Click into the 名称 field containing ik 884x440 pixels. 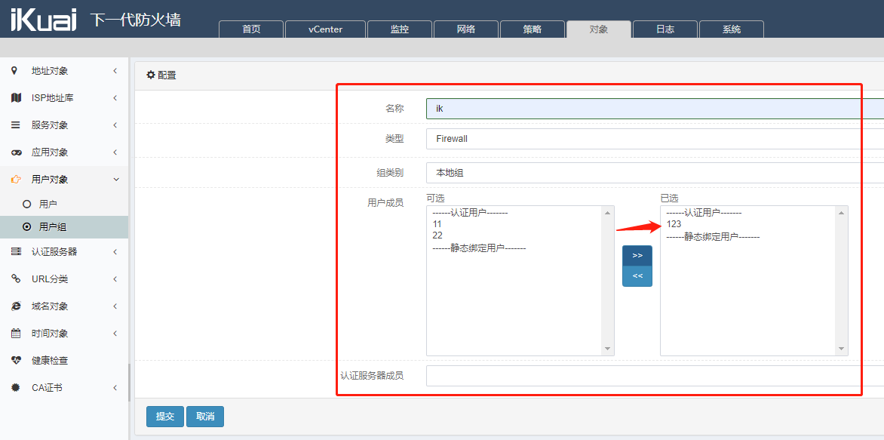(x=655, y=109)
